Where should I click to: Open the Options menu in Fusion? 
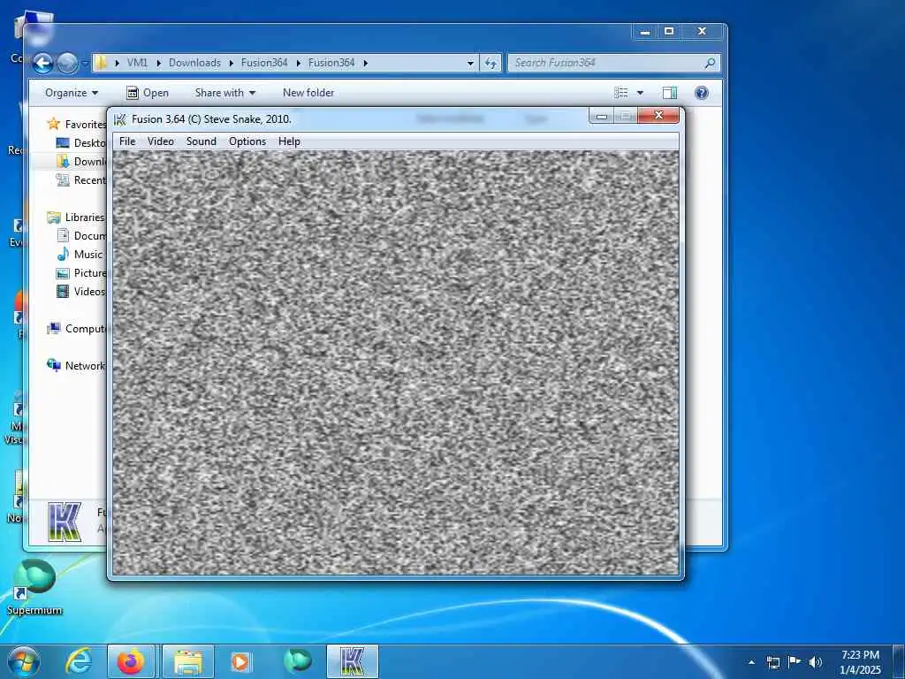(247, 141)
